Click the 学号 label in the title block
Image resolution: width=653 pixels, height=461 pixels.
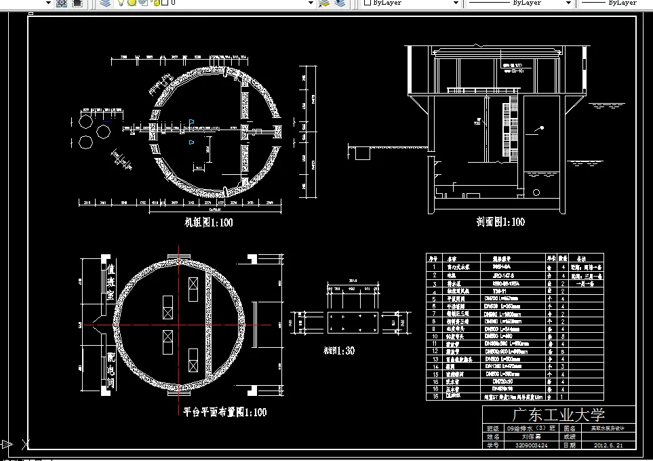click(493, 445)
